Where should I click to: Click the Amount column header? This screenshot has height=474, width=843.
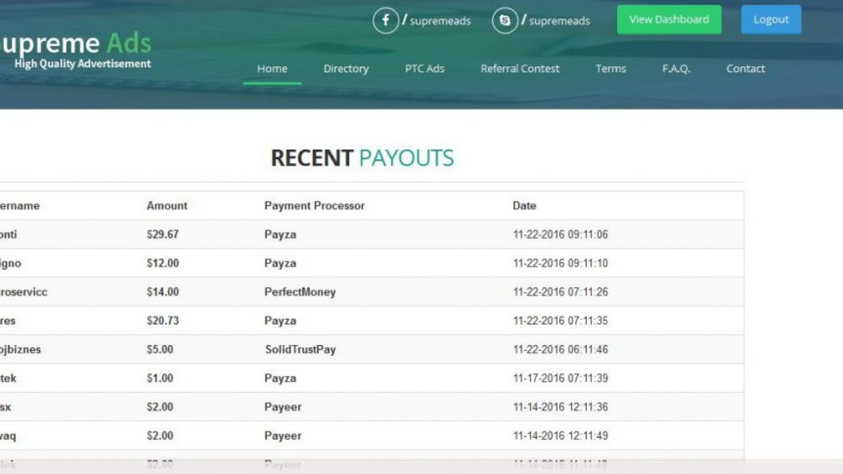pyautogui.click(x=167, y=205)
